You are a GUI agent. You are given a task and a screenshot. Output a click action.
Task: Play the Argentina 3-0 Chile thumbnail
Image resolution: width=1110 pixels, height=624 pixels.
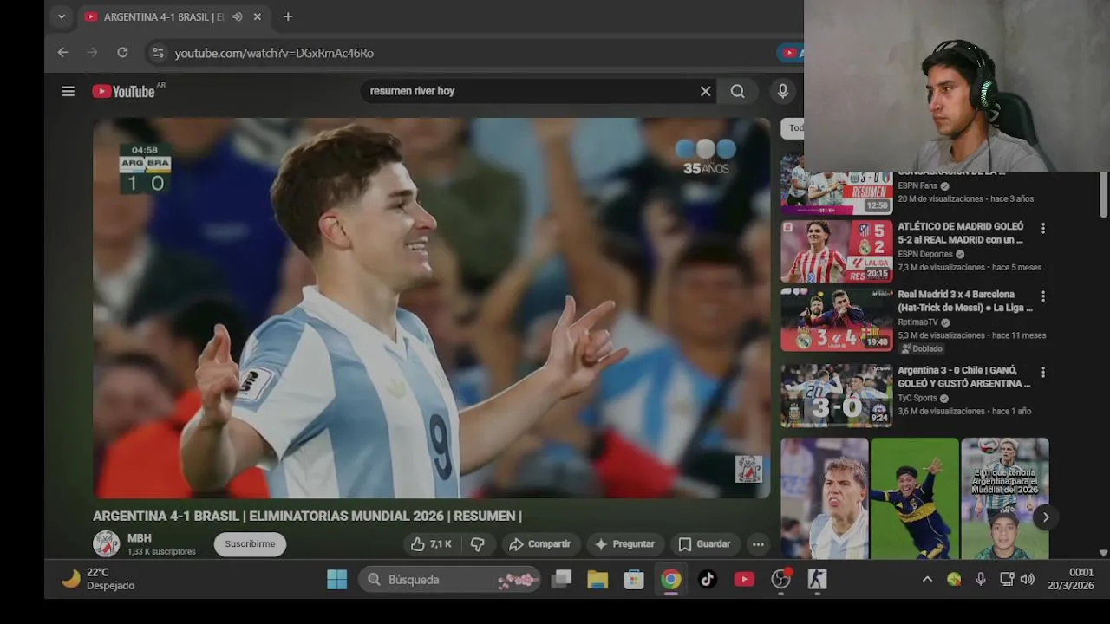click(836, 395)
